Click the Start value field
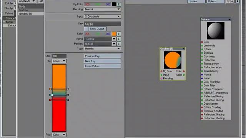Screen dimensions: 246x138 (59, 56)
